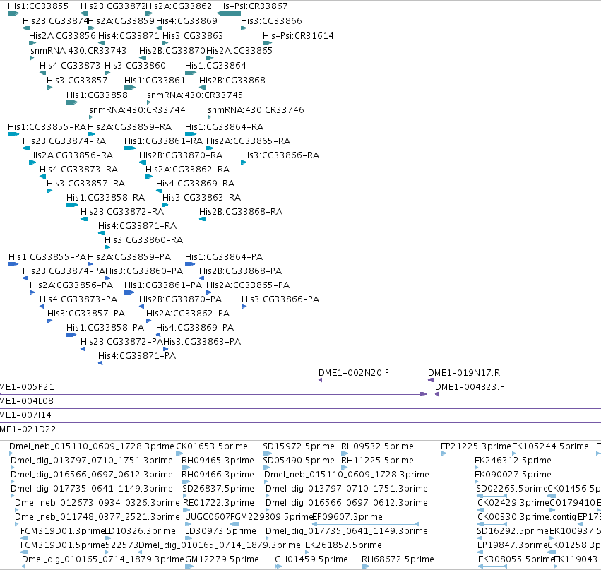This screenshot has width=601, height=570.
Task: Select the His-Psi:CR31614 gene label
Action: click(x=298, y=35)
